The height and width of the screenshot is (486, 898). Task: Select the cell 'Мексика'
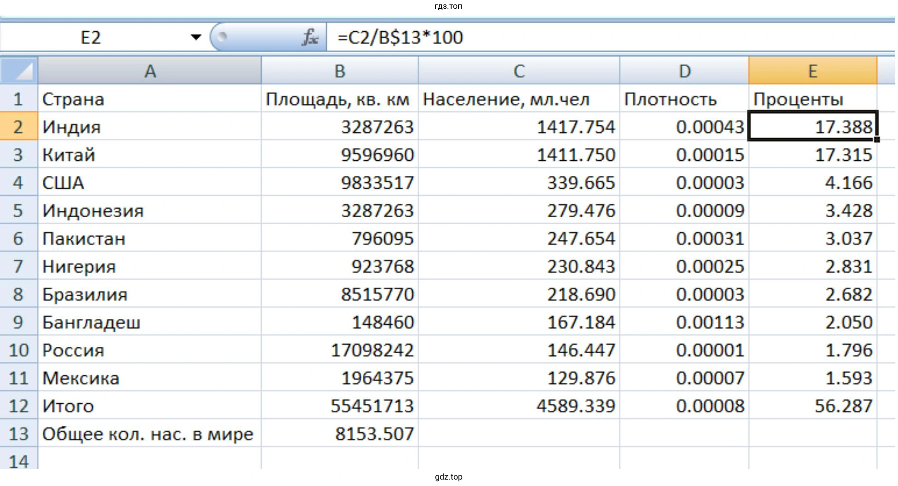coord(150,379)
